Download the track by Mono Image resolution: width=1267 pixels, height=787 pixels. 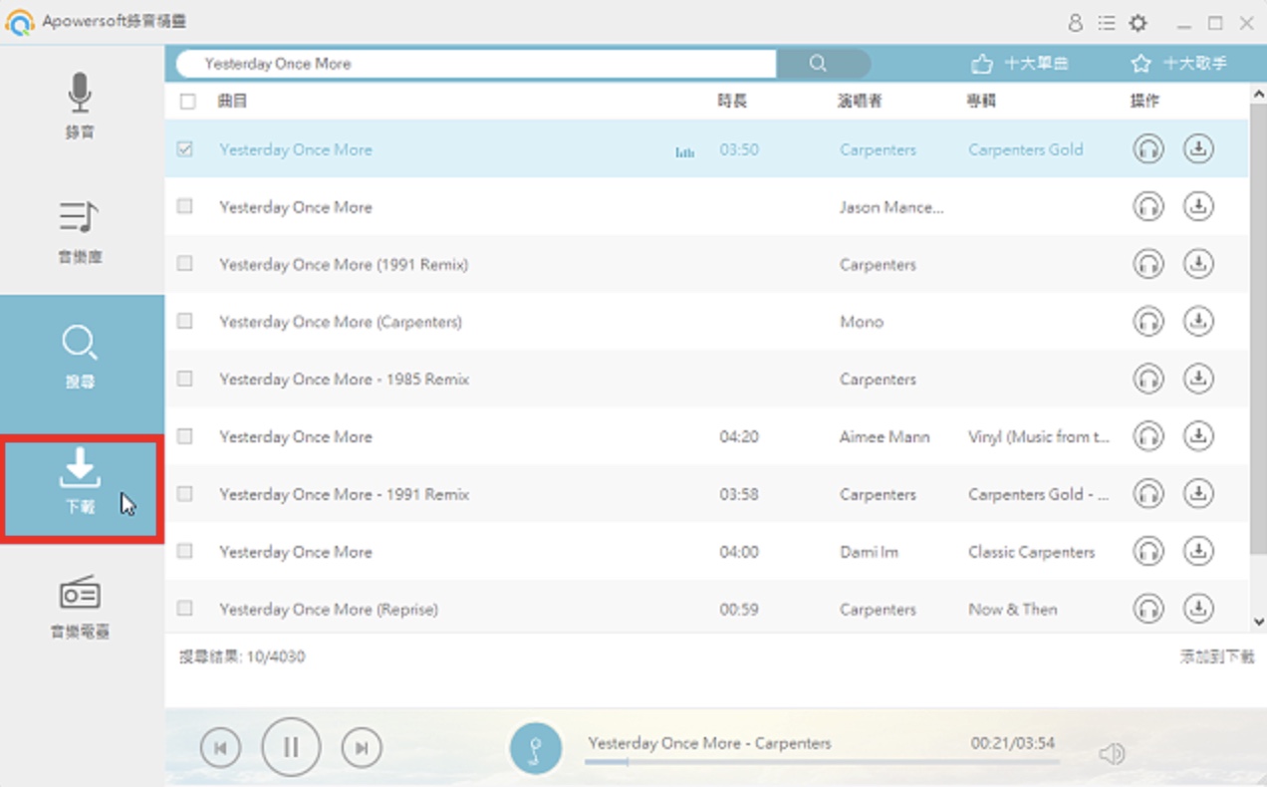pyautogui.click(x=1198, y=322)
